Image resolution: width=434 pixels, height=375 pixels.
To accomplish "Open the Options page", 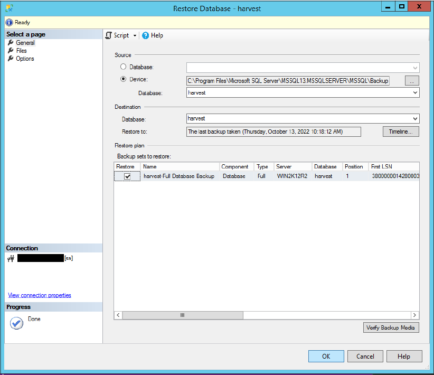I will [25, 59].
